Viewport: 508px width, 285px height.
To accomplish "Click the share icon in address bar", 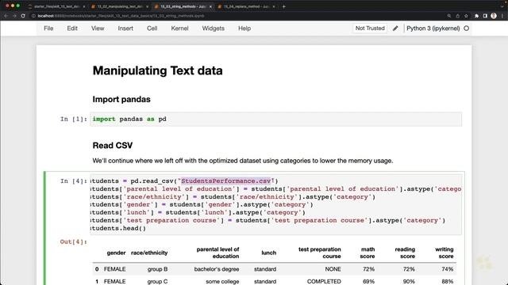I will point(457,16).
